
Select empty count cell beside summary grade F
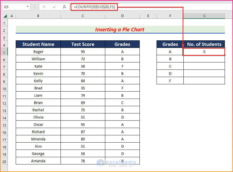tap(204, 81)
